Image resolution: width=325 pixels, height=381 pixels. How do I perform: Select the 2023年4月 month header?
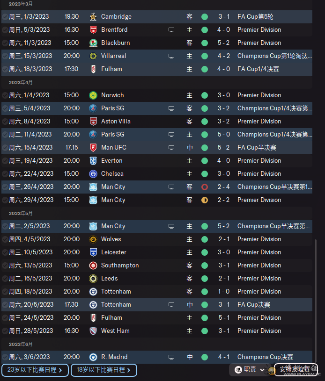[21, 82]
